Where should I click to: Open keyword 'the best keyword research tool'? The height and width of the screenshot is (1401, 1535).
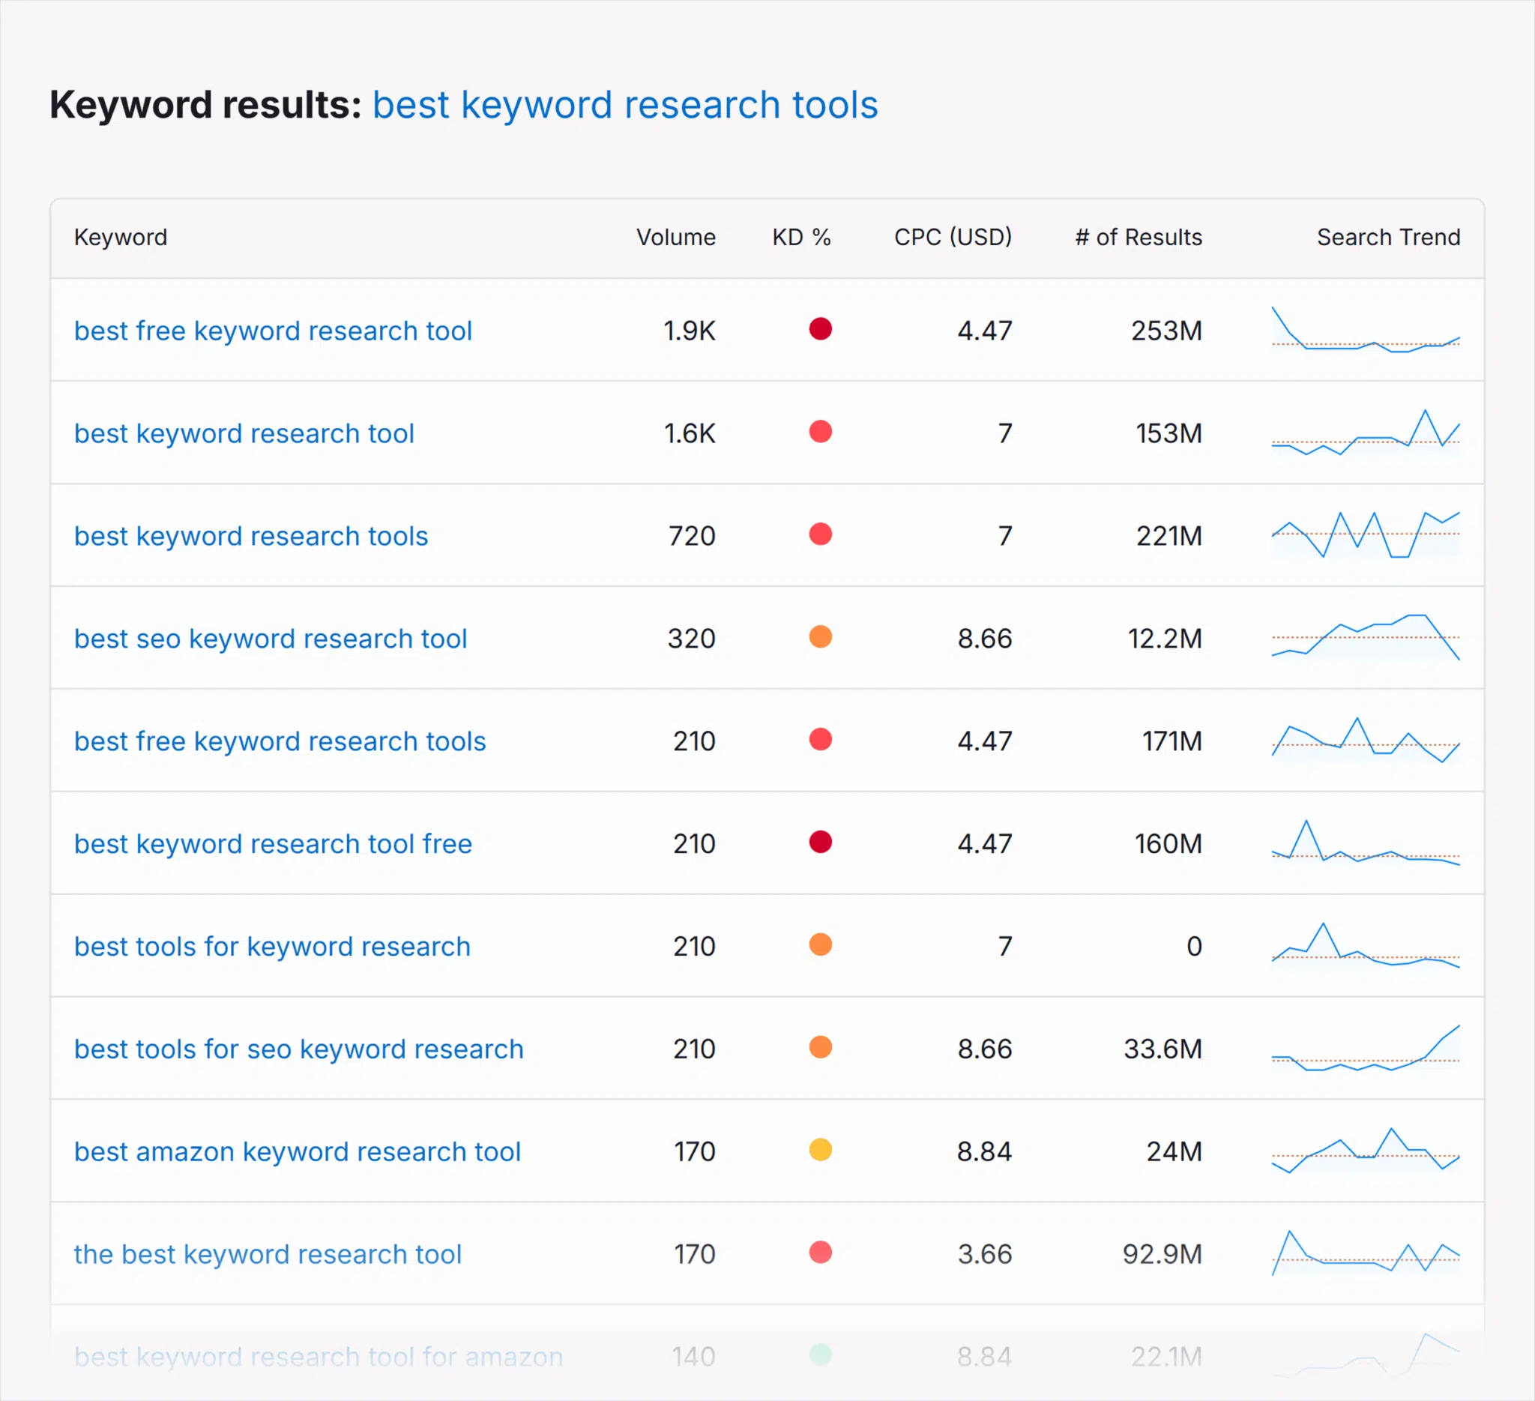268,1254
